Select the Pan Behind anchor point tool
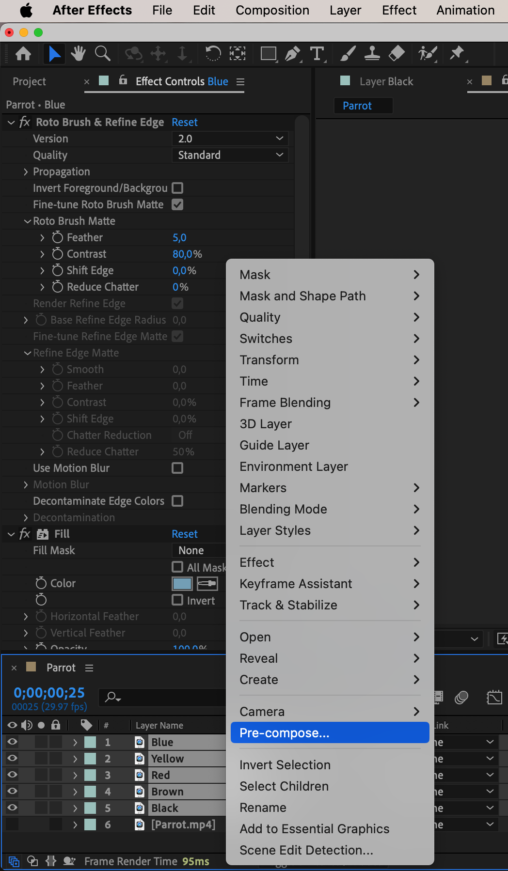508x871 pixels. (x=237, y=54)
